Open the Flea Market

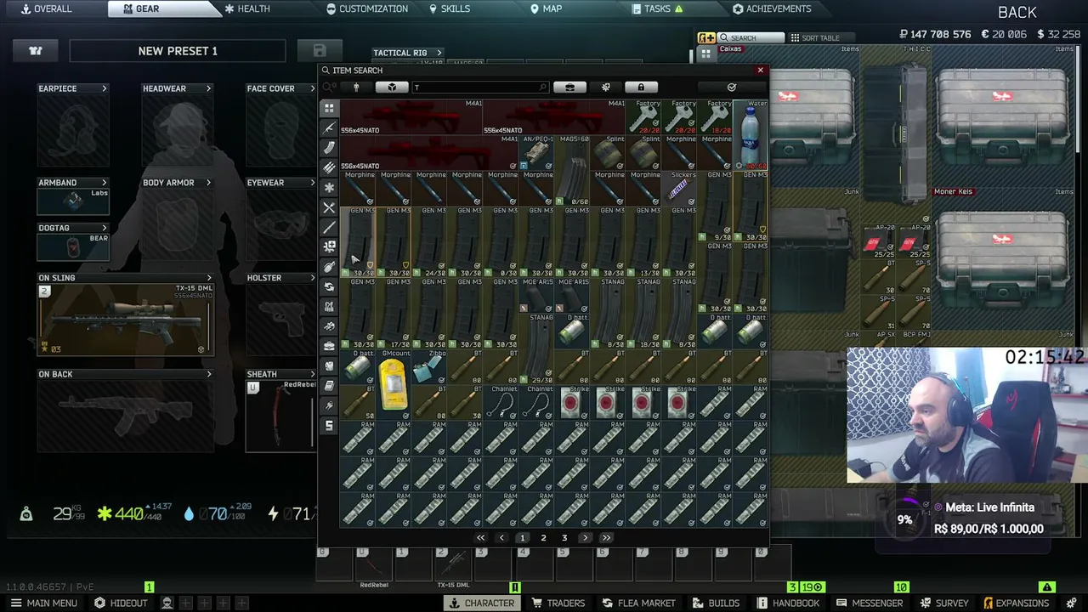point(639,603)
